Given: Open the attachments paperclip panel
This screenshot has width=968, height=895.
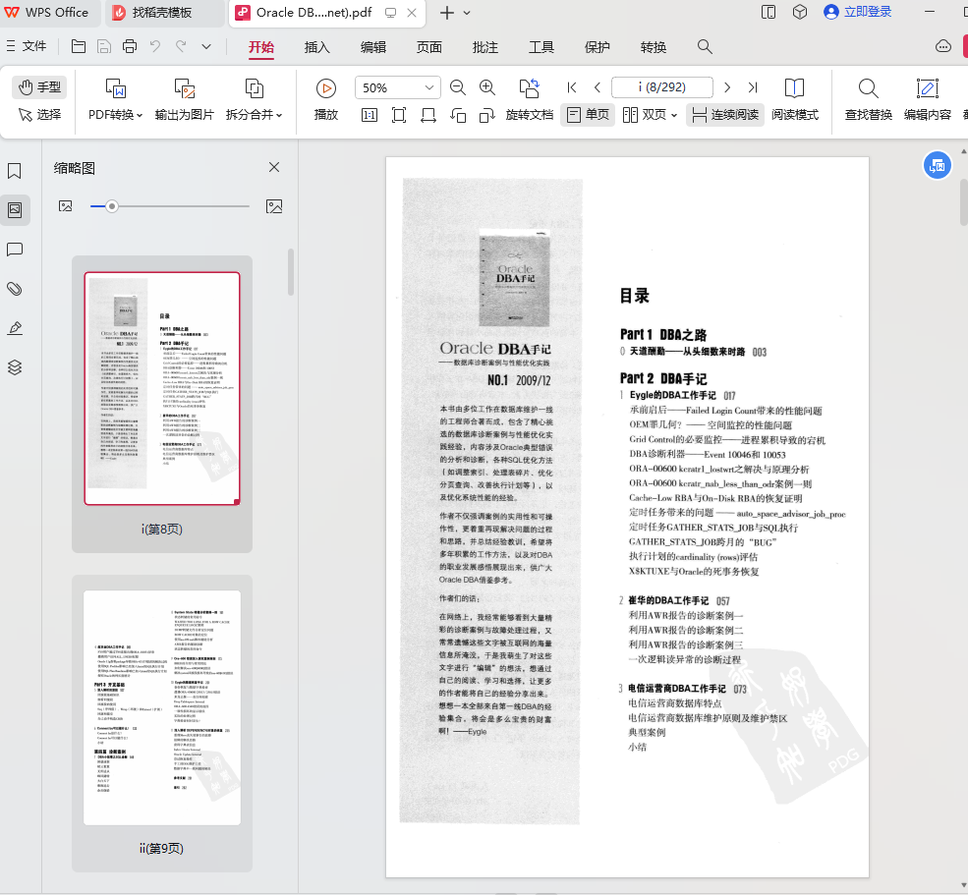Looking at the screenshot, I should (15, 289).
